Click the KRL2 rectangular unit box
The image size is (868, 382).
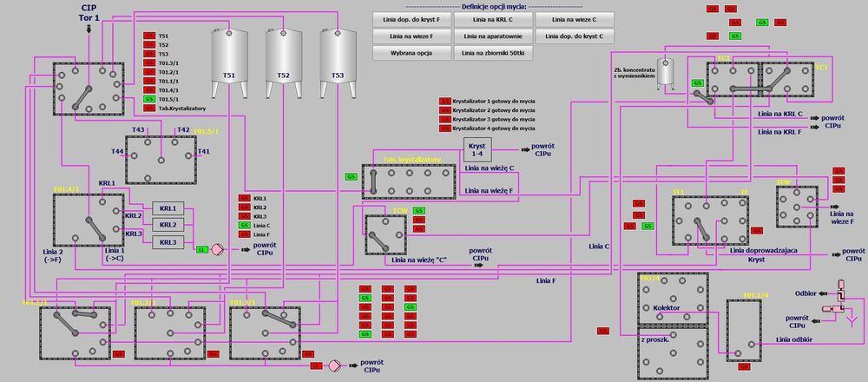pos(168,225)
